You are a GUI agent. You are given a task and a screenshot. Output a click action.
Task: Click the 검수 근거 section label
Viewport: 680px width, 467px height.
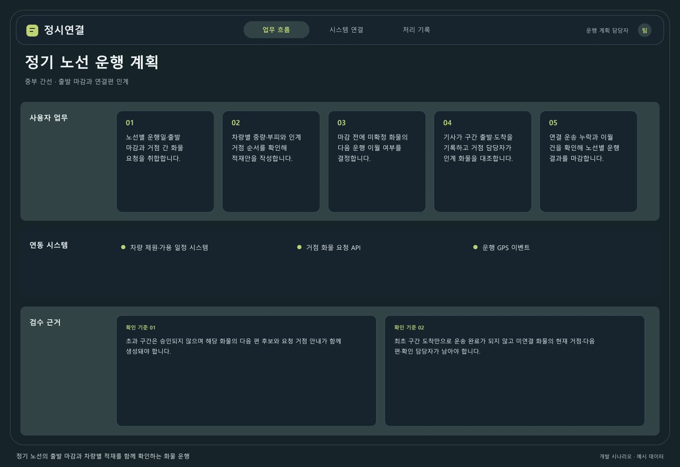(x=45, y=322)
